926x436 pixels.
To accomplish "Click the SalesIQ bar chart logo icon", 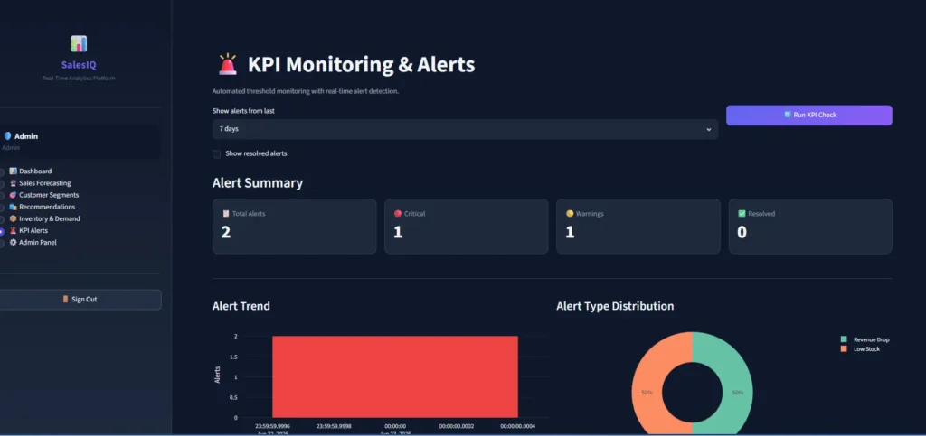I will pos(79,43).
